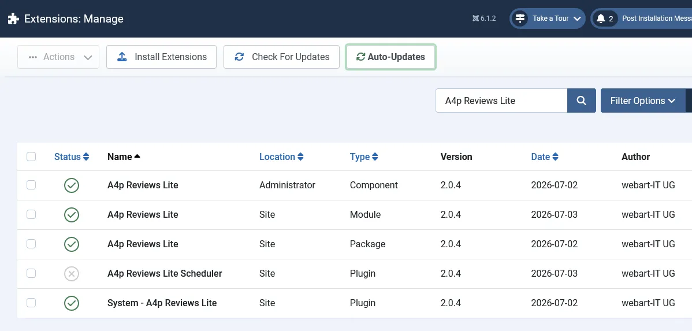Click the search field containing A4p Reviews Lite

(x=501, y=101)
